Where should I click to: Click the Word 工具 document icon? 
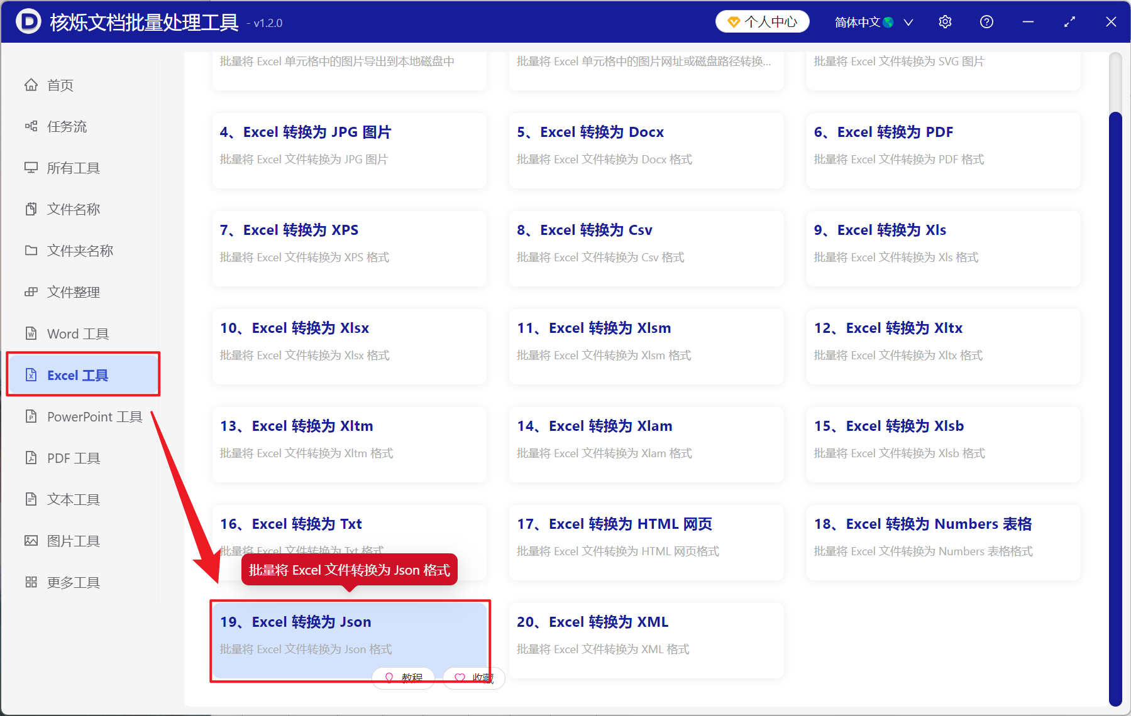coord(31,334)
